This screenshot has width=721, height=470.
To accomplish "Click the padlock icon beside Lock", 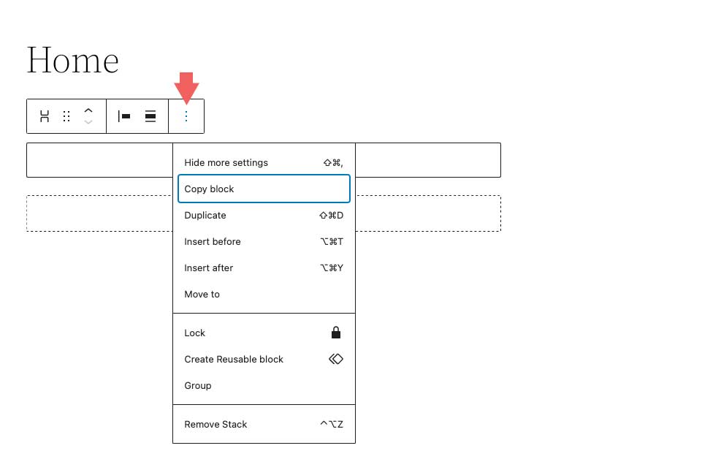I will tap(335, 332).
